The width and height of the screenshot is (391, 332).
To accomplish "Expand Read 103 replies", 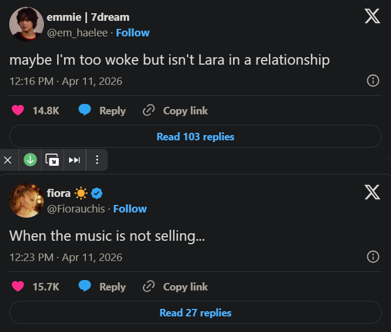I will [195, 137].
